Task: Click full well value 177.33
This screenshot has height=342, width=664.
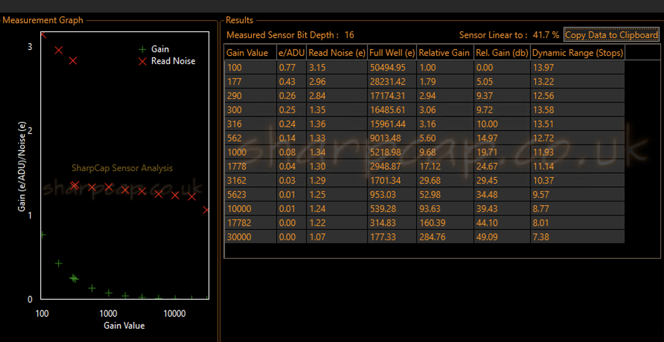Action: pyautogui.click(x=392, y=237)
